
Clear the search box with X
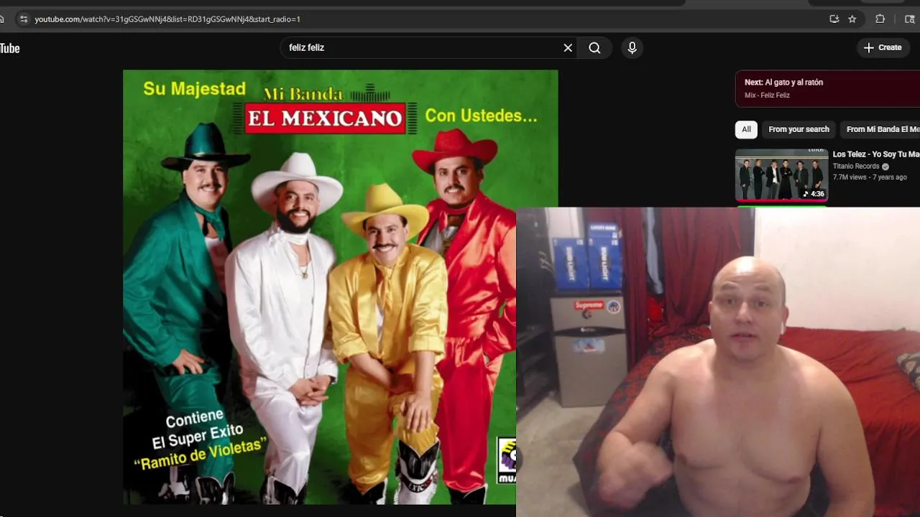568,47
